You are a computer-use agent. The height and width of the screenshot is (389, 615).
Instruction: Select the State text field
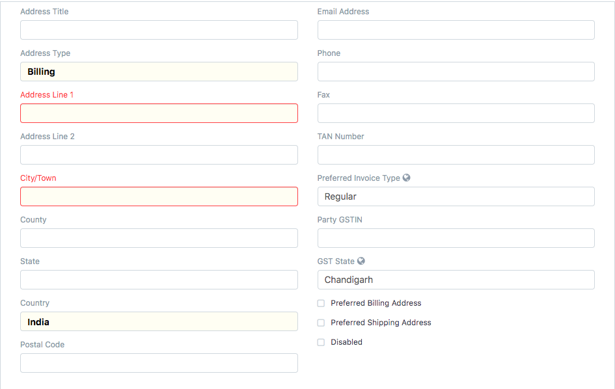tap(159, 280)
